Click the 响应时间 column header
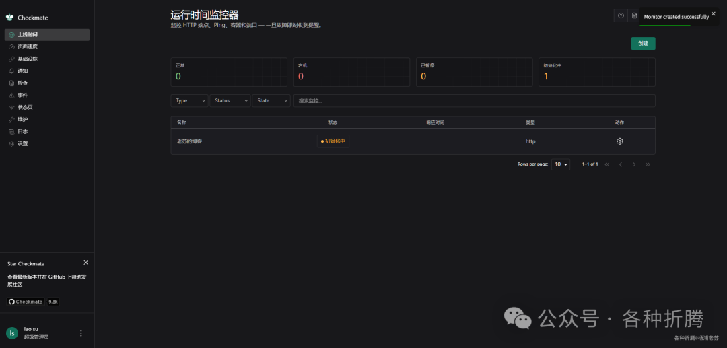 click(x=436, y=123)
